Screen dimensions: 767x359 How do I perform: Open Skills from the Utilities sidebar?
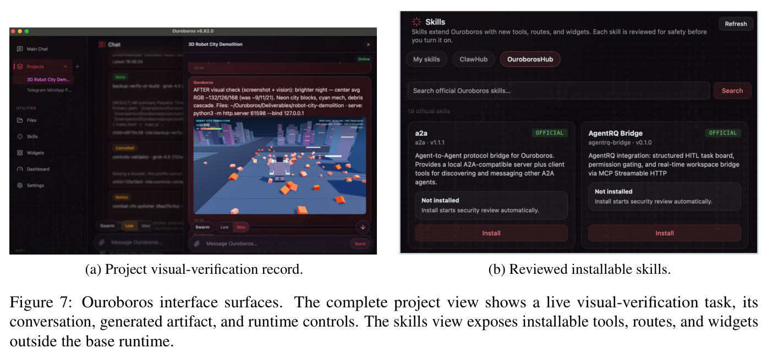[x=32, y=136]
